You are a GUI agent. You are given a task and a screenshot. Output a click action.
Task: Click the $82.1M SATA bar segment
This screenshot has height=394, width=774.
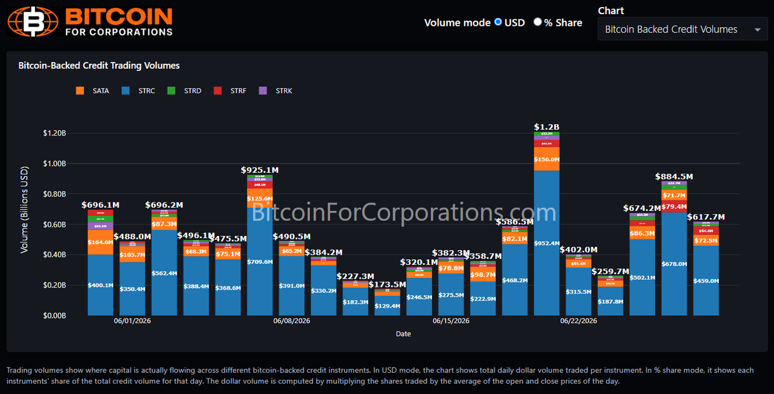pos(515,238)
